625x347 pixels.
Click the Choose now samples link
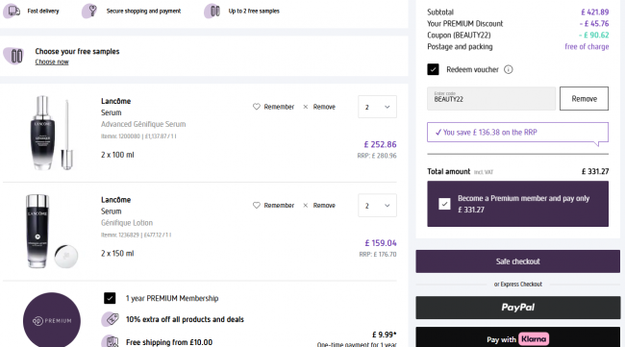coord(52,62)
